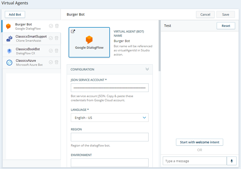Delete ClassicsAzure with trash icon
241x169 pixels.
57,62
